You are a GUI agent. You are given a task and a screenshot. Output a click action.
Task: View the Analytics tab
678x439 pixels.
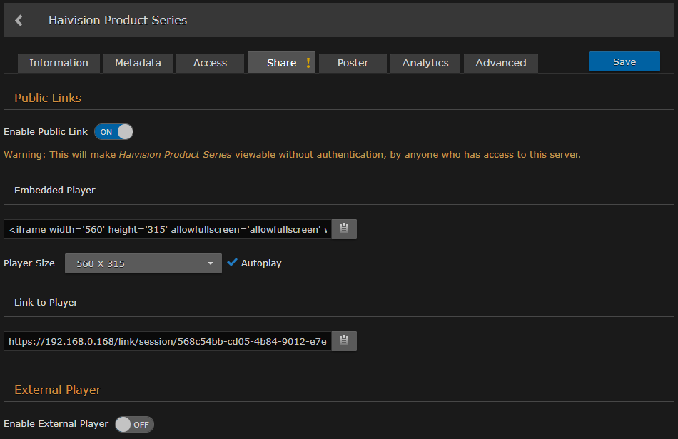(425, 63)
